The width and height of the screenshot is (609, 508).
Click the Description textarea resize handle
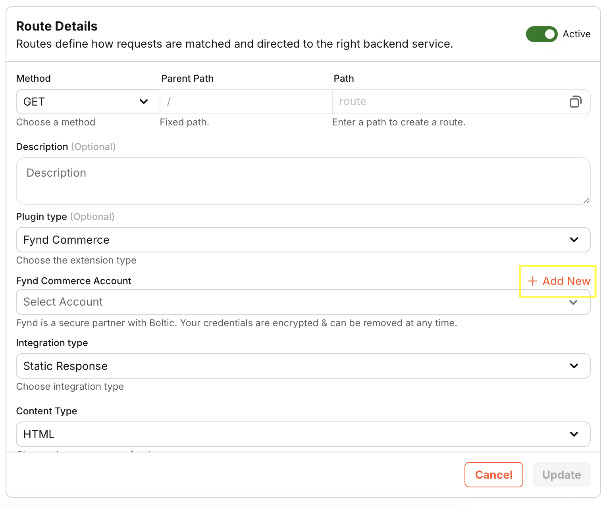tap(586, 200)
